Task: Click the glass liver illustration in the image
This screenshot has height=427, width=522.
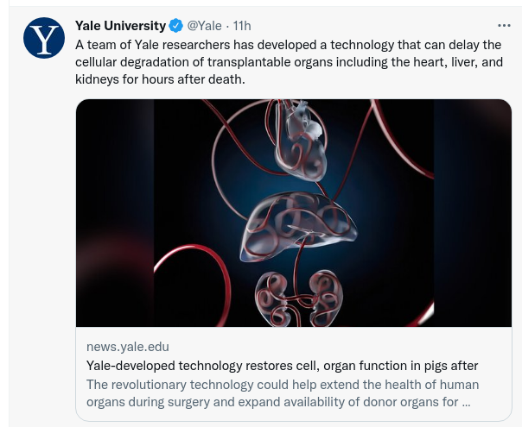Action: (298, 226)
